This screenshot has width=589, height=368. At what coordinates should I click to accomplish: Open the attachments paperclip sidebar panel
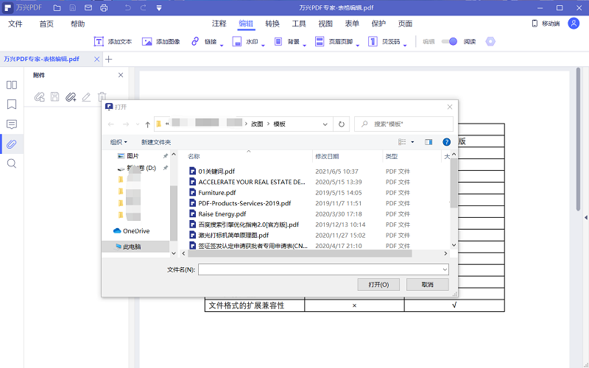[x=12, y=144]
